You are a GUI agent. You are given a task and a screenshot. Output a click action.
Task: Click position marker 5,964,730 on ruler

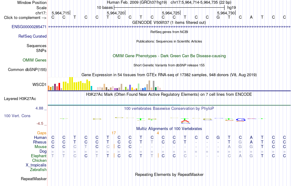point(226,13)
